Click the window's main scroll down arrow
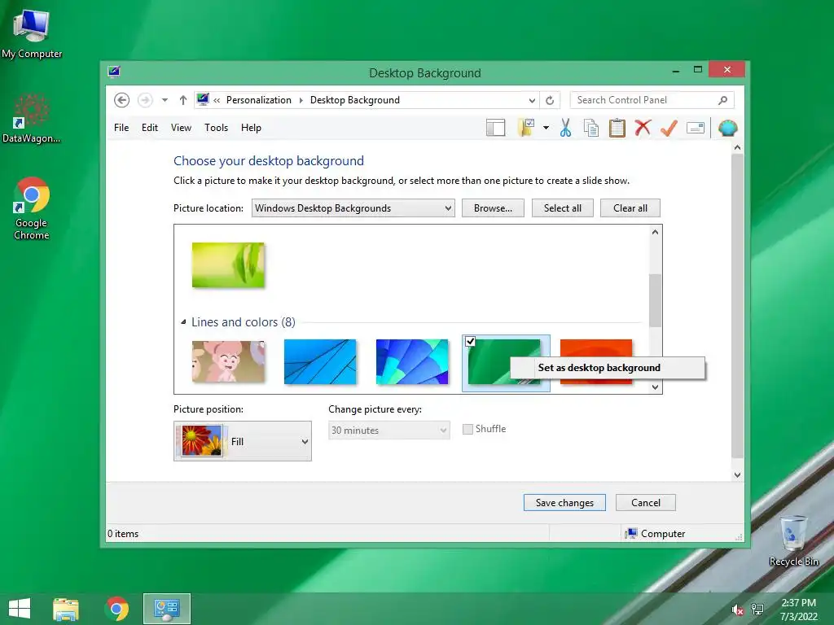This screenshot has height=625, width=834. click(737, 475)
